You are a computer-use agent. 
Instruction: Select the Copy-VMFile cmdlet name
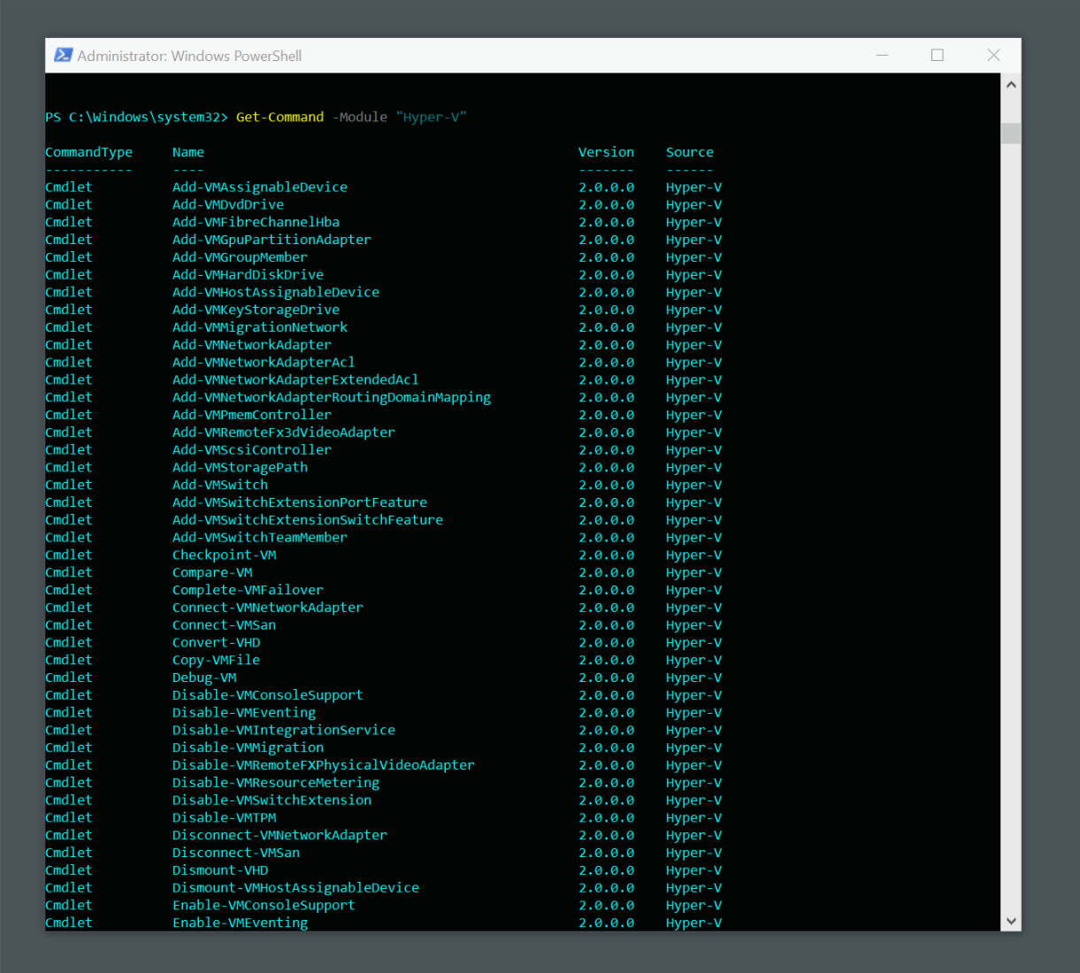[216, 659]
